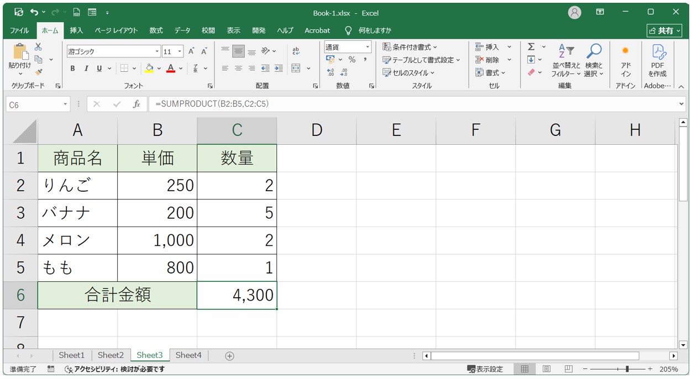This screenshot has width=692, height=379.
Task: Toggle bold formatting
Action: 72,69
